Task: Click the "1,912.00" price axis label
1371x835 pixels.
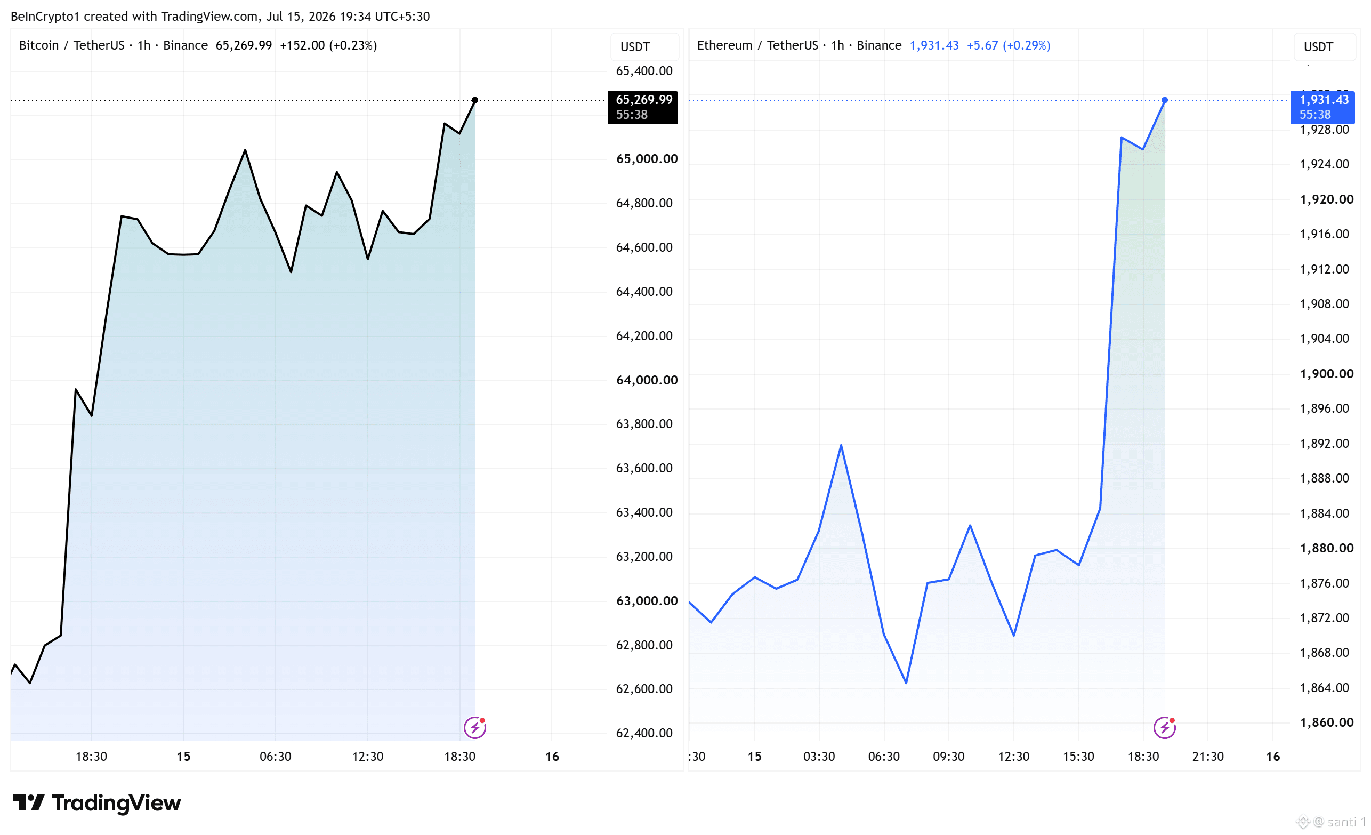Action: click(x=1324, y=269)
